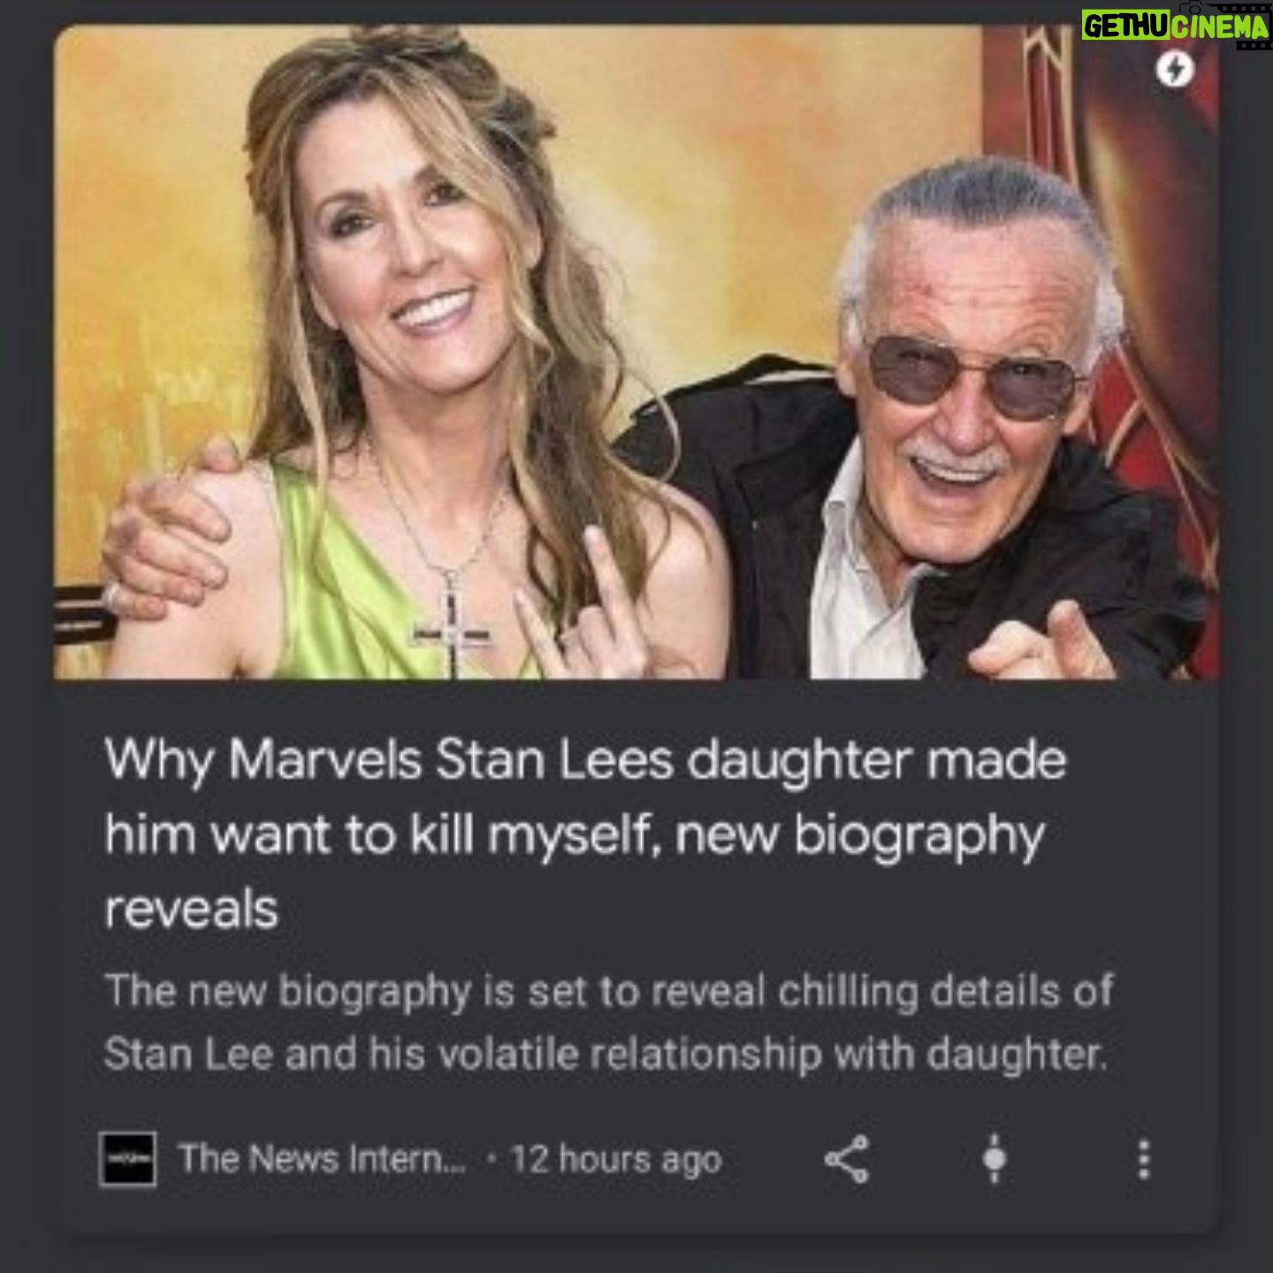Click the '12 hours ago' timestamp
1273x1273 pixels.
pyautogui.click(x=616, y=1159)
